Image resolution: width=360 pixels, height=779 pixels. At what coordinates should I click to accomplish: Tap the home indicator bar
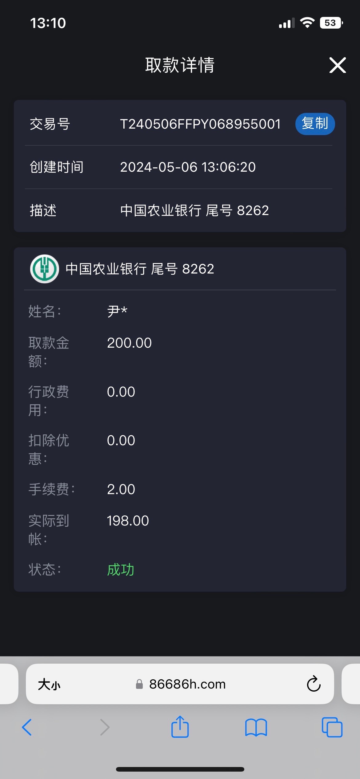(x=180, y=769)
